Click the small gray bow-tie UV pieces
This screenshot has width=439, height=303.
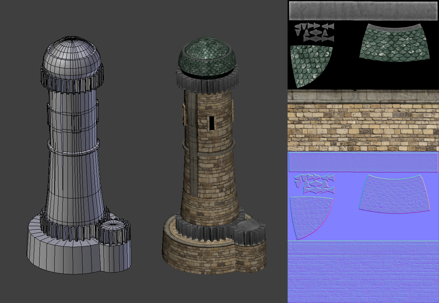coord(314,32)
